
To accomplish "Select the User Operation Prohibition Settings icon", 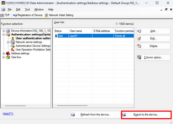I will pyautogui.click(x=12, y=49).
